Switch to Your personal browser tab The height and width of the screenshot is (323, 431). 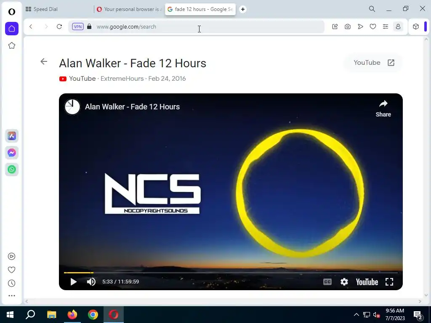(x=129, y=9)
